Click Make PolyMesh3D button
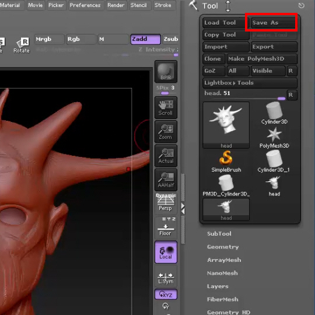 262,59
